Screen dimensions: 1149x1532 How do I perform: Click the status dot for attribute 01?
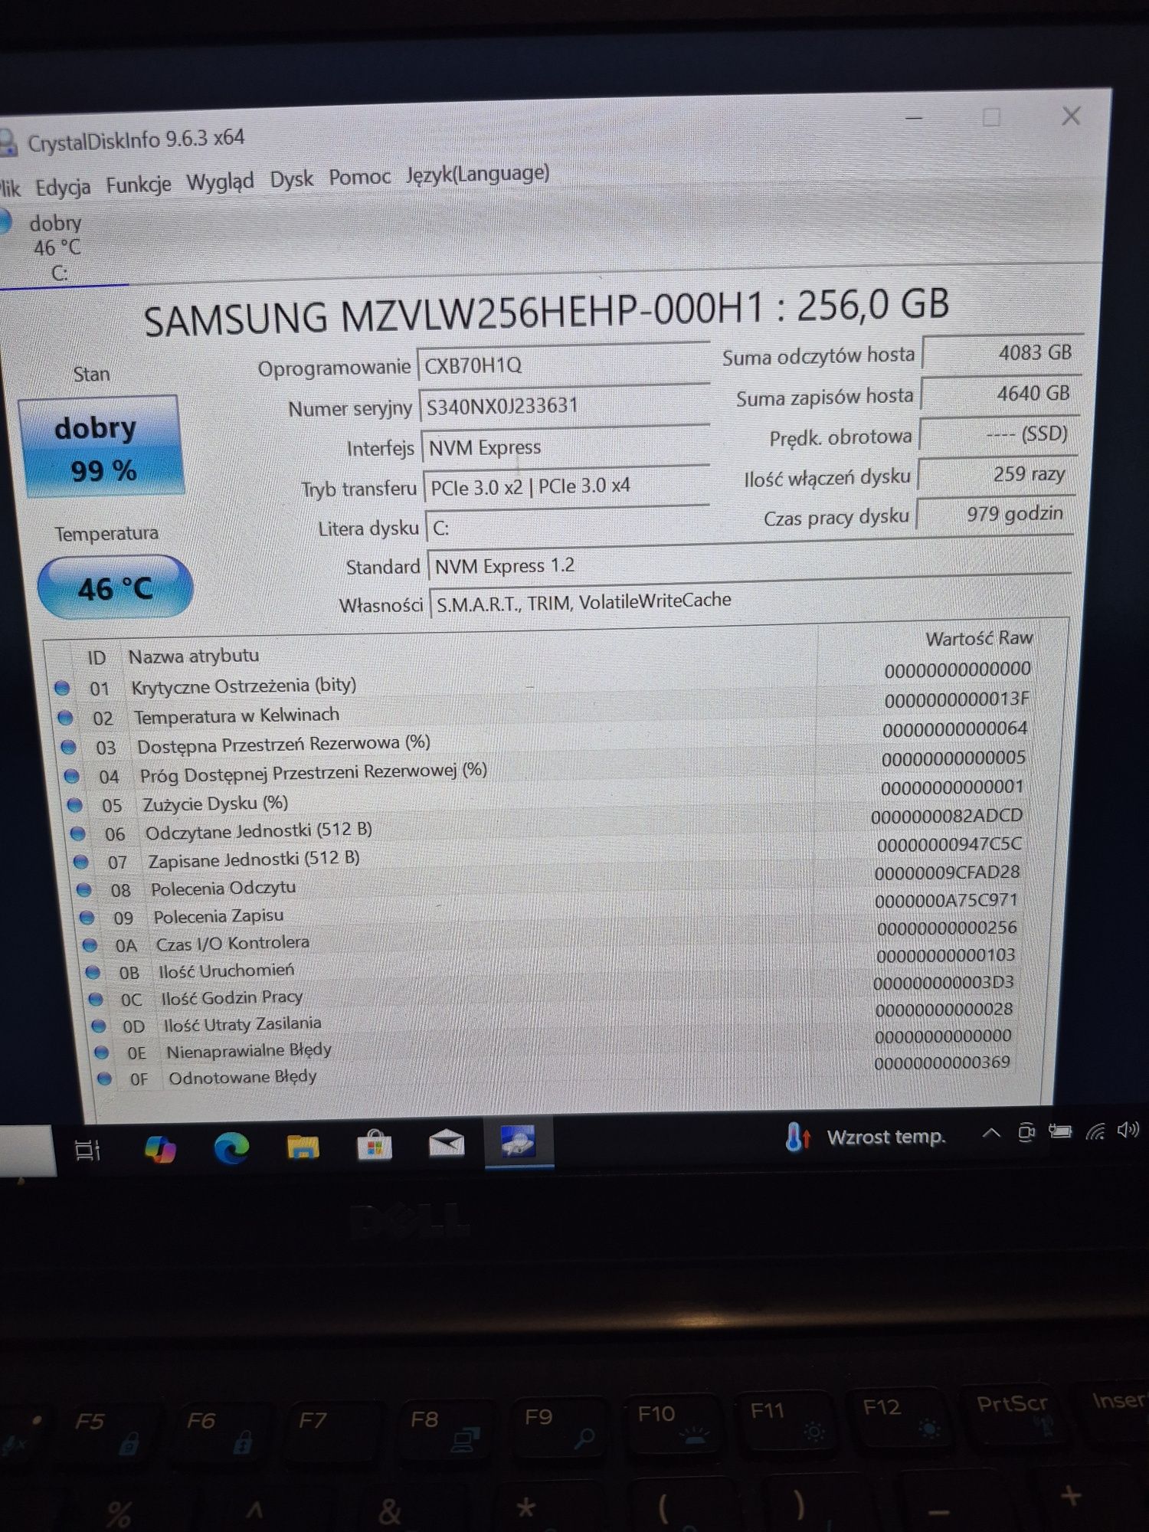coord(62,688)
